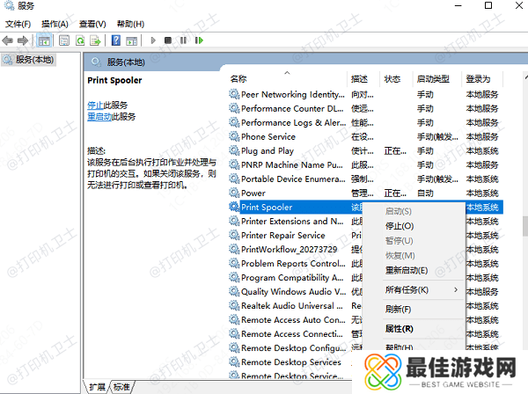Viewport: 528px width, 394px height.
Task: Toggle the show/hide console tree icon
Action: click(x=45, y=40)
